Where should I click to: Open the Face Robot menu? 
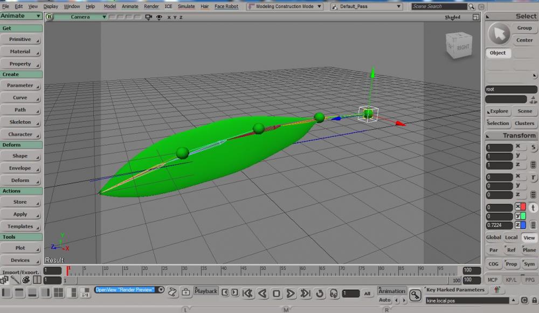226,6
